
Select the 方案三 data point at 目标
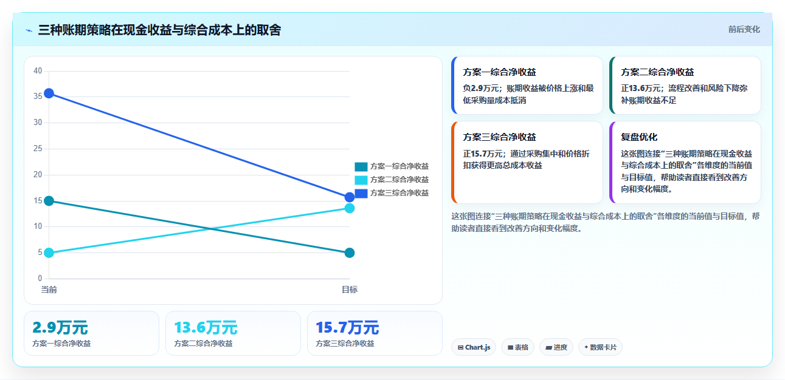(350, 197)
